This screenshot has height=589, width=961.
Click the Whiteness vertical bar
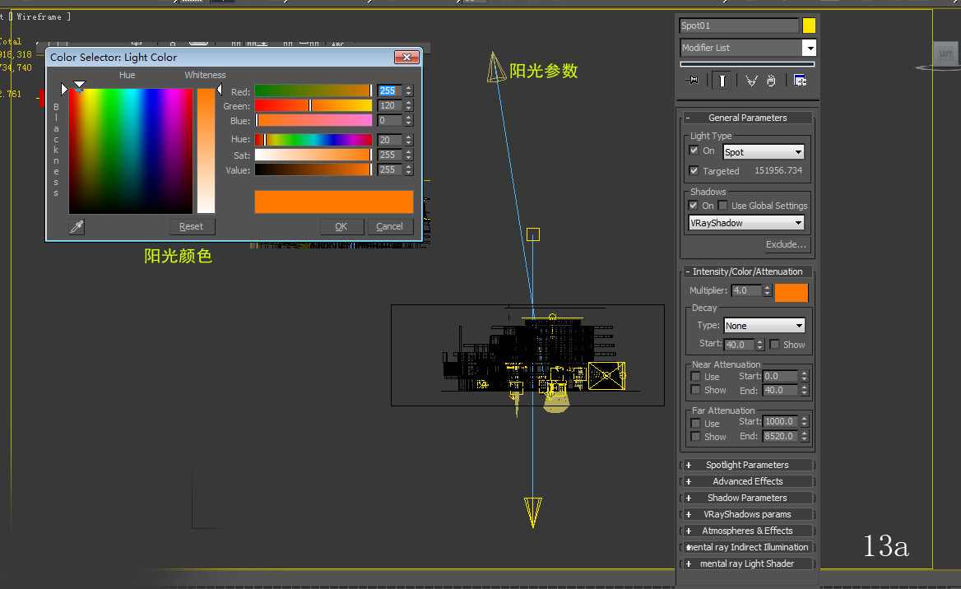(x=206, y=151)
